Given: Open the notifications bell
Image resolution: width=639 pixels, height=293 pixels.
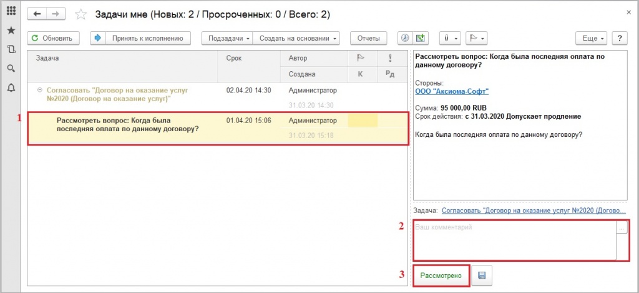Looking at the screenshot, I should pos(11,87).
